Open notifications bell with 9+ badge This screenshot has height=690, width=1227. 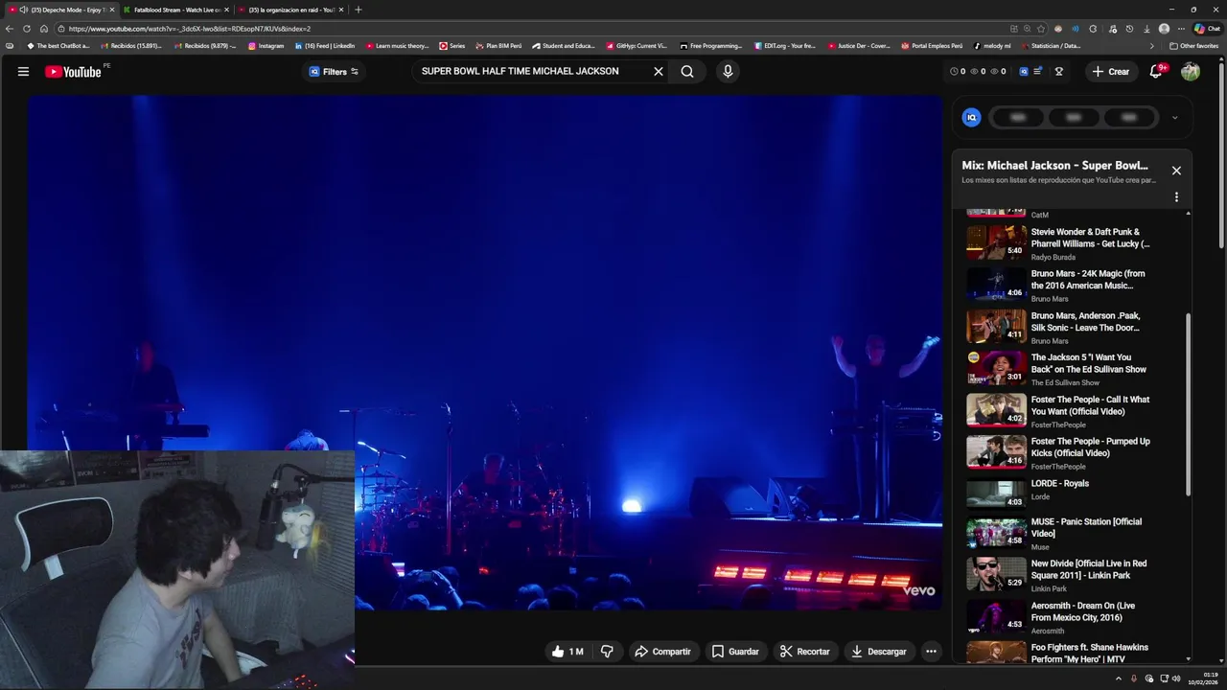[x=1157, y=71]
